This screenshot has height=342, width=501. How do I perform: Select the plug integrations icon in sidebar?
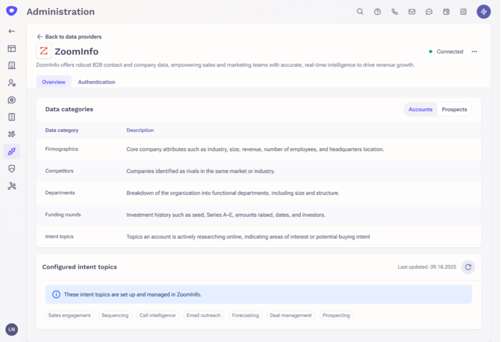12,152
